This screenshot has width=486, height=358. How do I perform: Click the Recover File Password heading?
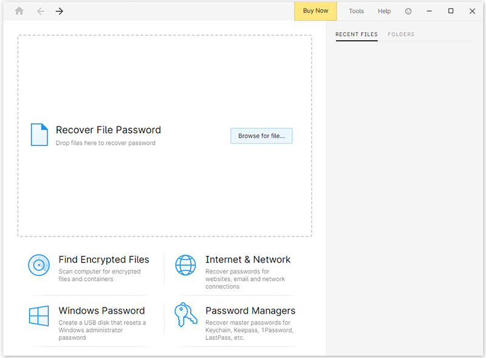click(x=108, y=129)
